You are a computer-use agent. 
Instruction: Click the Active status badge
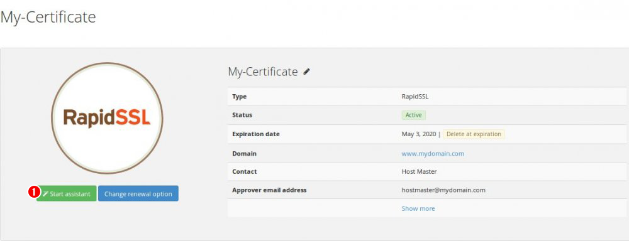414,115
